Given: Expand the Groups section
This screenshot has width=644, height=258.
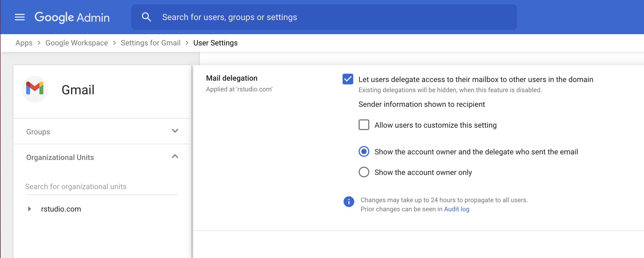Looking at the screenshot, I should click(x=102, y=131).
